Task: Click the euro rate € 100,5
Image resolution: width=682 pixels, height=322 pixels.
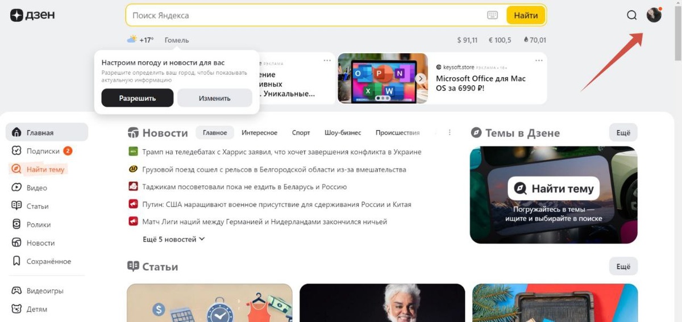Action: pos(500,40)
